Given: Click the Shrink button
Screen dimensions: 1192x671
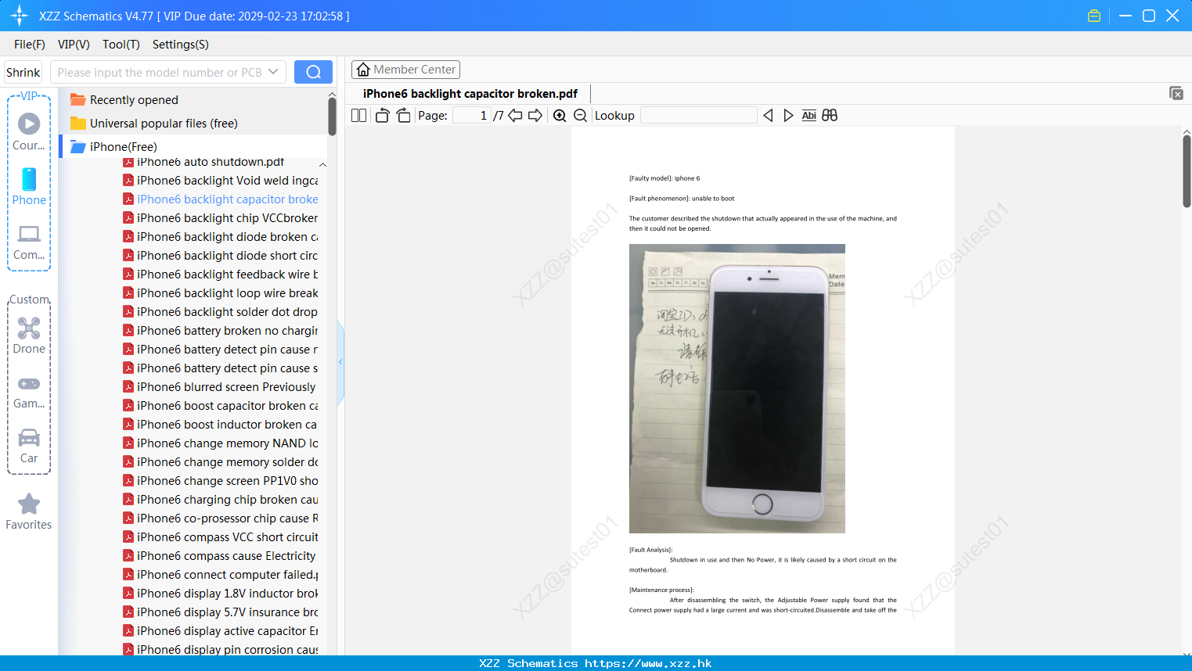Looking at the screenshot, I should [23, 72].
